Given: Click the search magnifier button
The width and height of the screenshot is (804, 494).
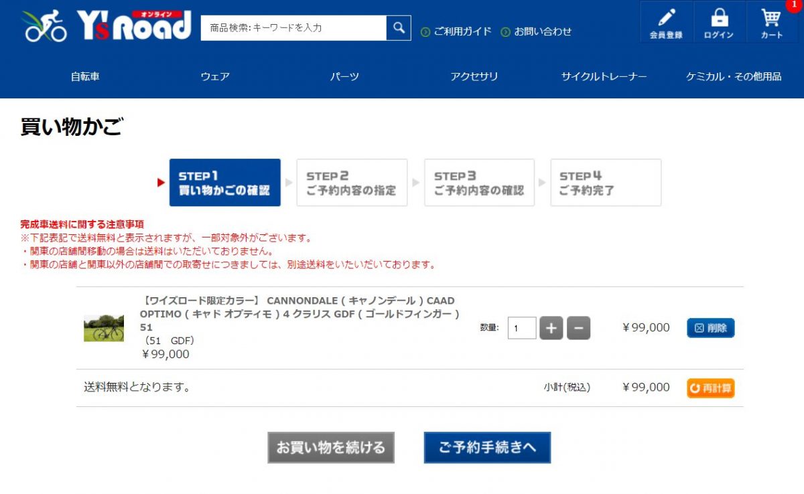Looking at the screenshot, I should [x=399, y=28].
